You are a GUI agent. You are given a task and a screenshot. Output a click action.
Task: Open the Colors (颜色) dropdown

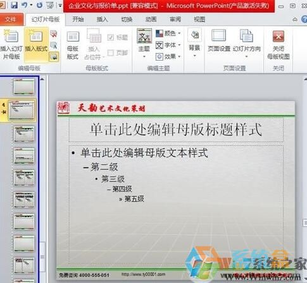(x=168, y=33)
